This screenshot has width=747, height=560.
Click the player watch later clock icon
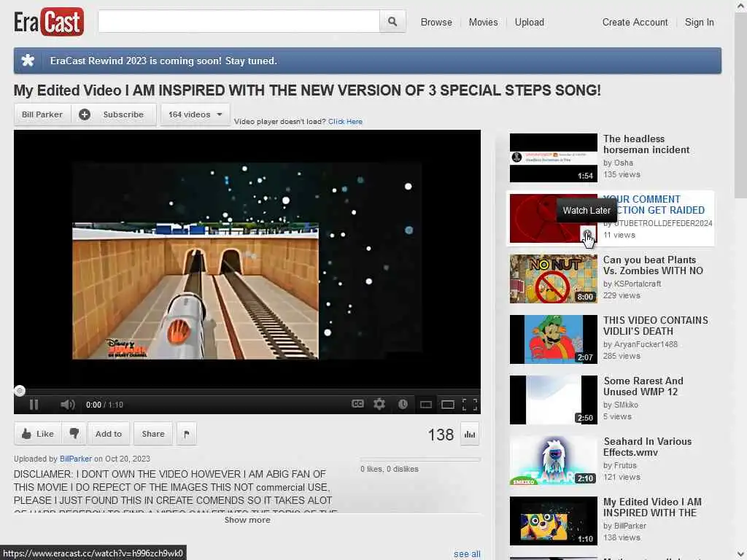point(403,404)
